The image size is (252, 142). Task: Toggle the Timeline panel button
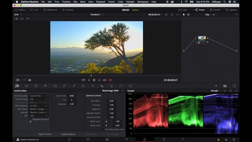[x=68, y=10]
